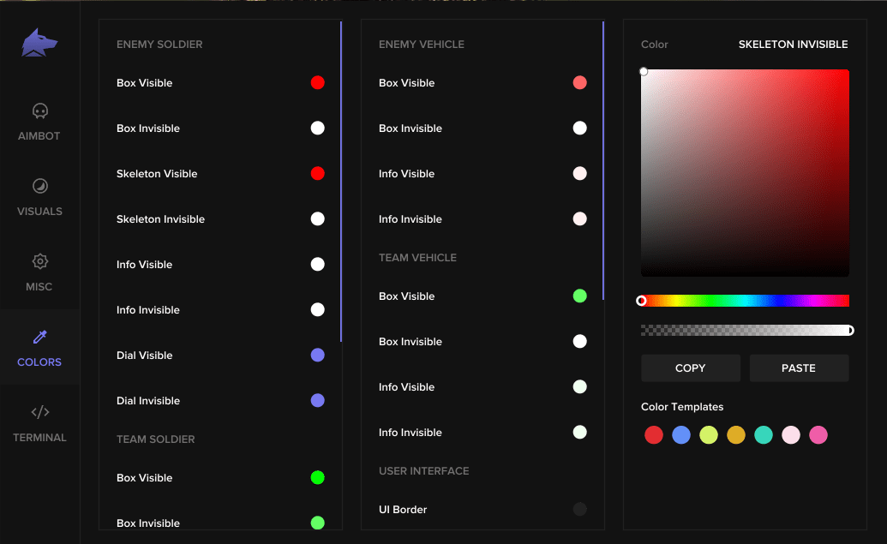Click the rainbow hue slider

click(745, 301)
